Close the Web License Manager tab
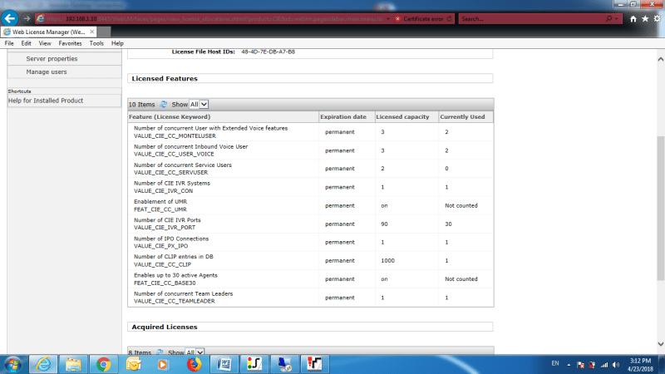This screenshot has width=665, height=374. (x=92, y=32)
